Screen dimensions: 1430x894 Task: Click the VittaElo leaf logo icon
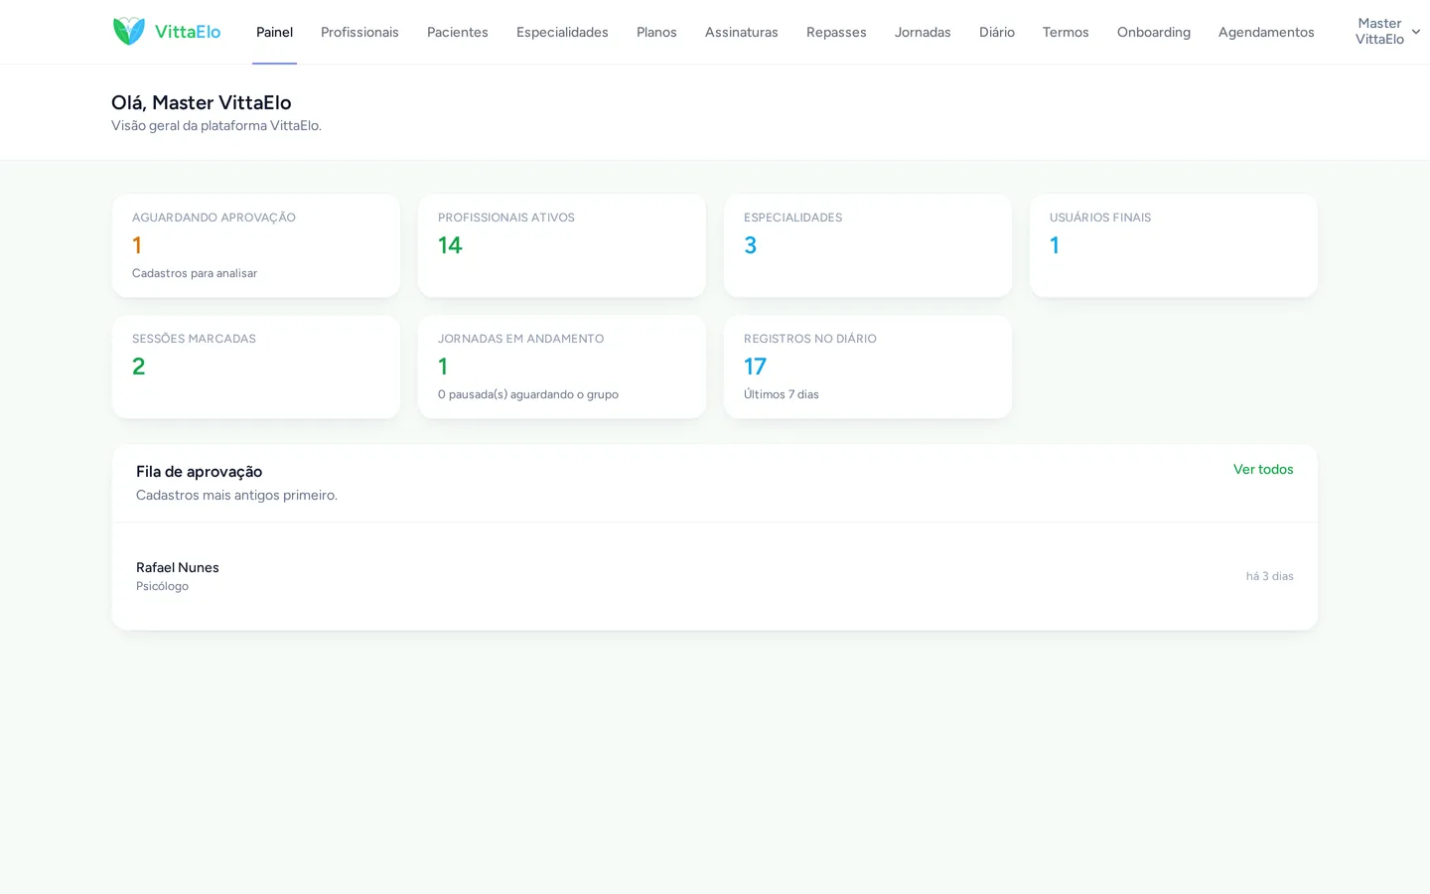point(129,32)
